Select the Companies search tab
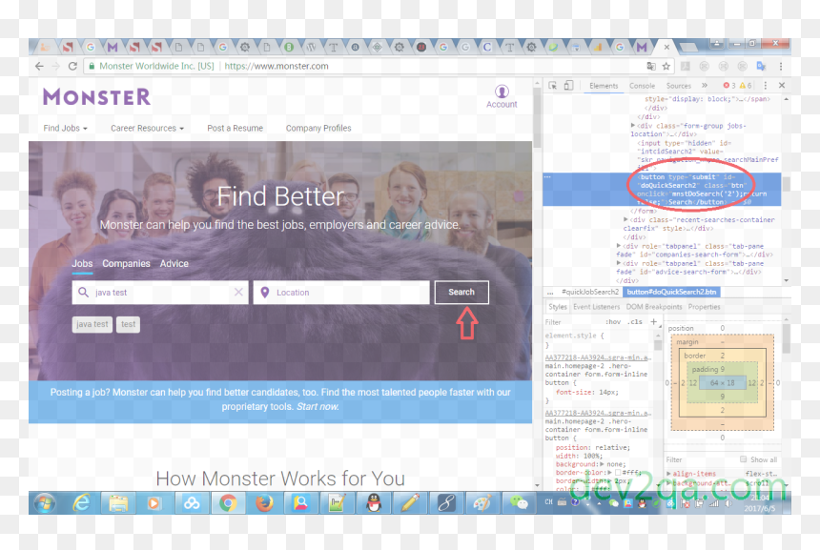Image resolution: width=820 pixels, height=550 pixels. click(x=126, y=263)
